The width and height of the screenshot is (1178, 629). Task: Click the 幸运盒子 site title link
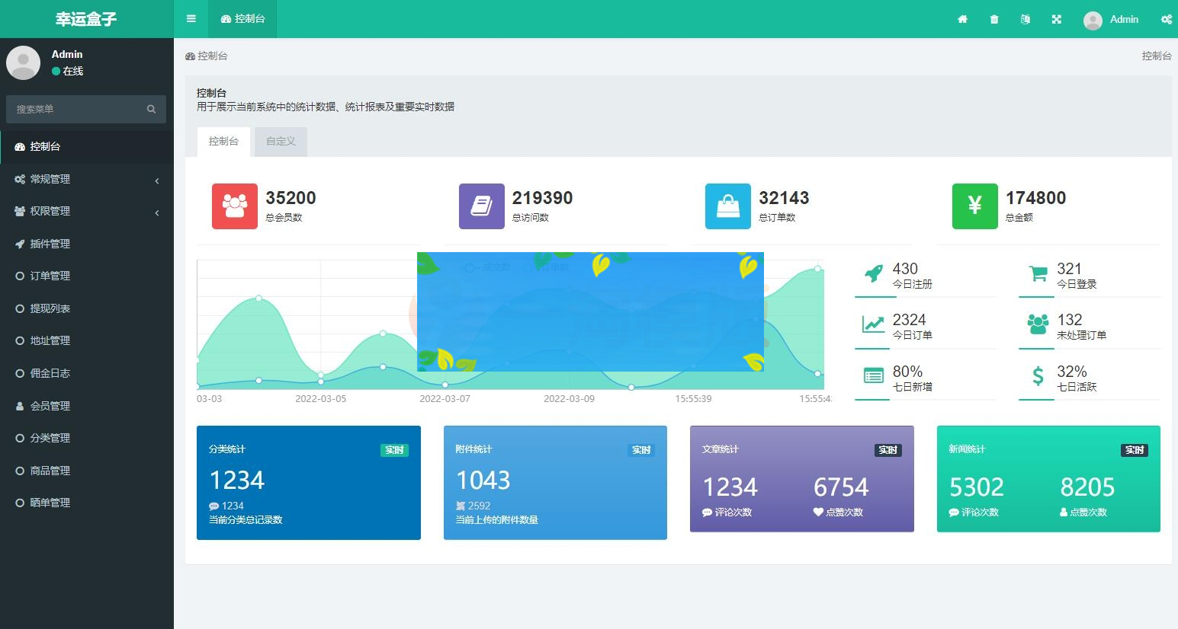click(86, 19)
